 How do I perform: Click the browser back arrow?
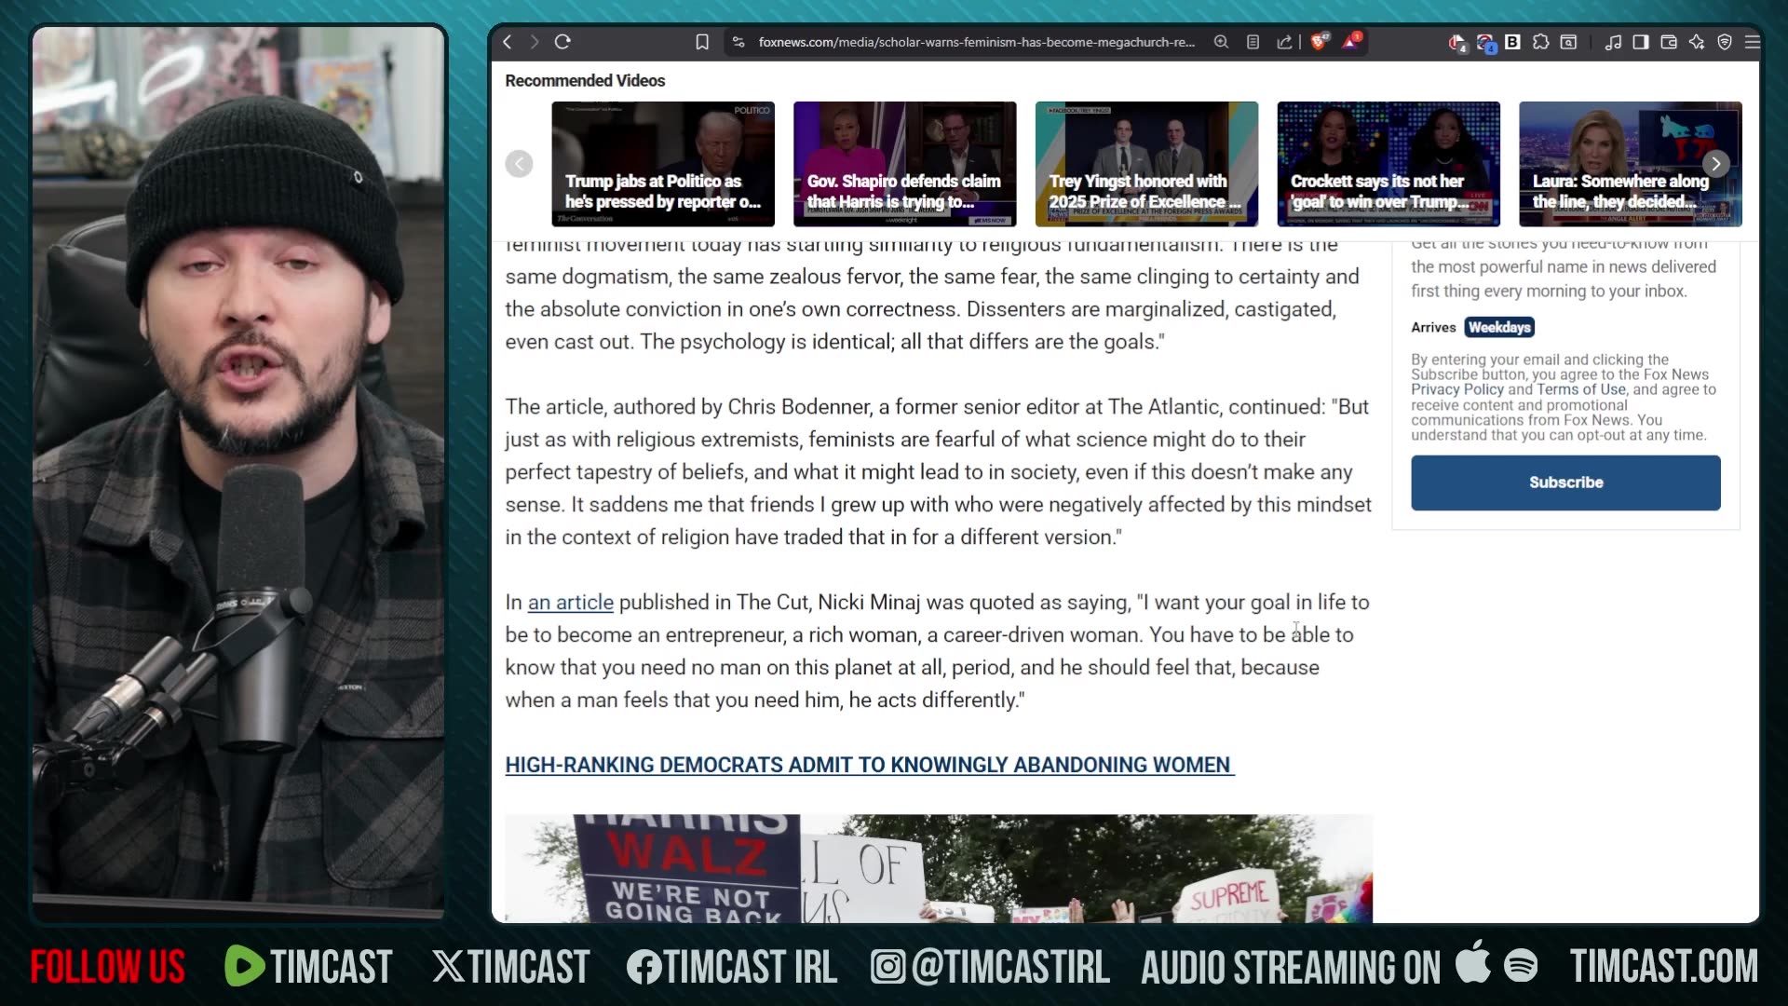coord(508,42)
